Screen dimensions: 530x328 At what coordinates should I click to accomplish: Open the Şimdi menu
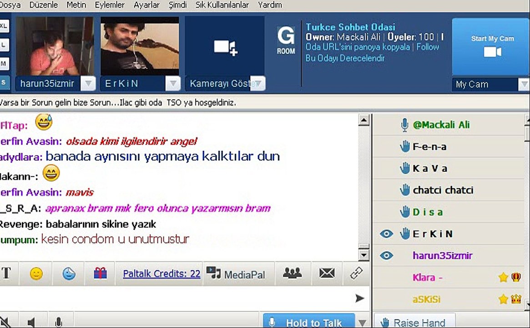pos(177,5)
